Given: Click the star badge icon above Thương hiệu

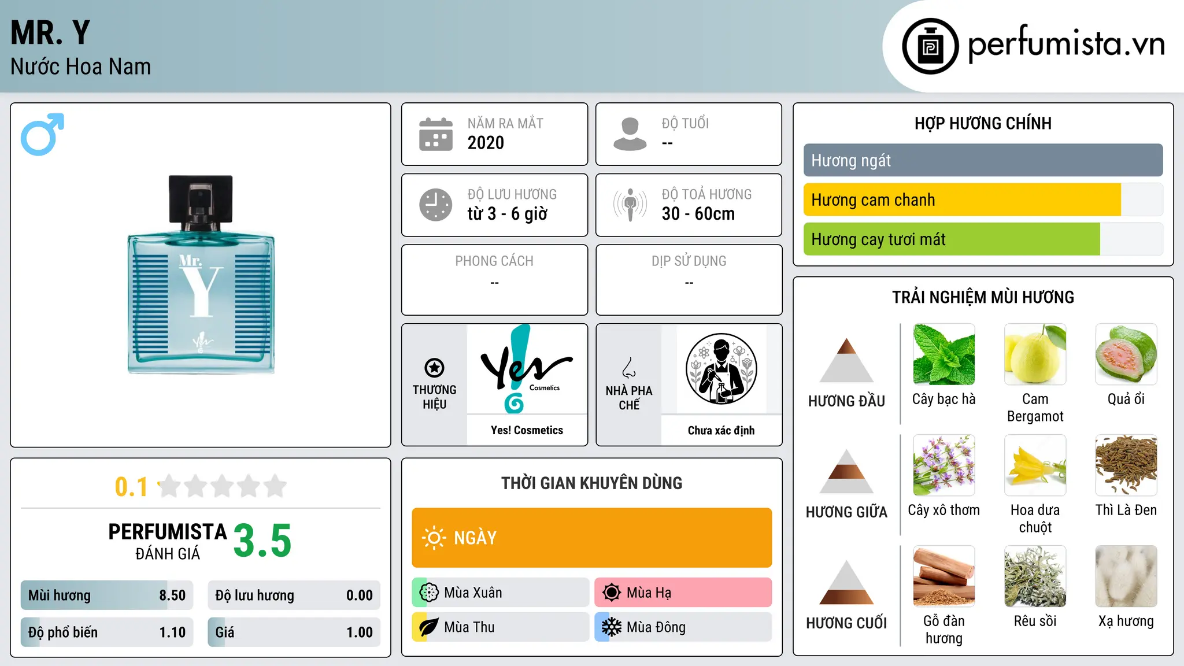Looking at the screenshot, I should pyautogui.click(x=434, y=368).
